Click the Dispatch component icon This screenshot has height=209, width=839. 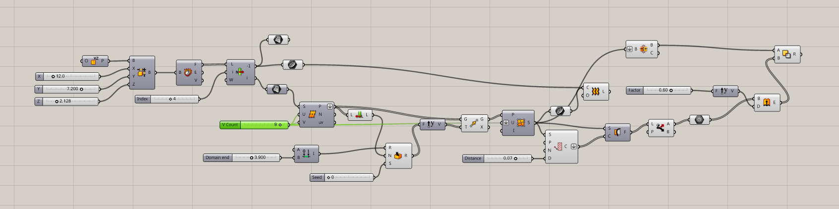click(x=660, y=128)
